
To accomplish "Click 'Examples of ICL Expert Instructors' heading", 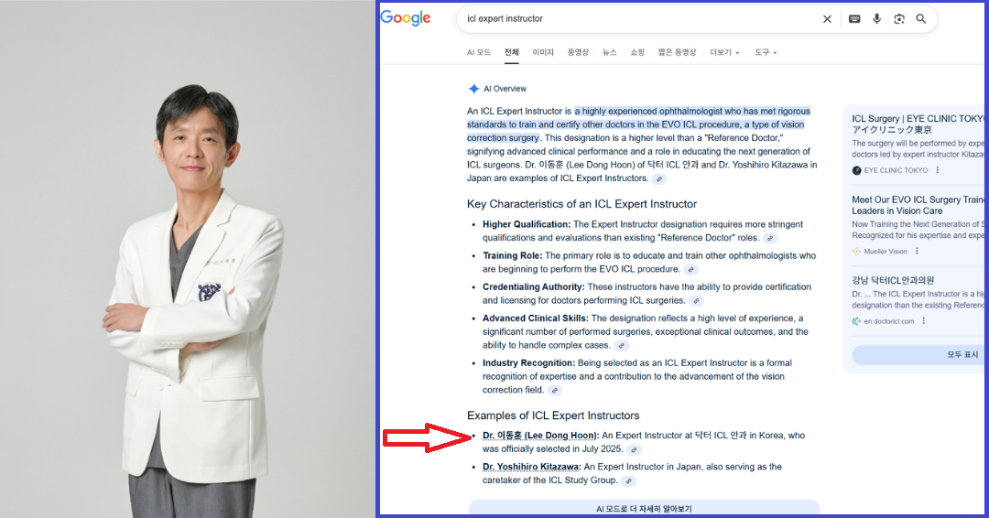I will (x=553, y=415).
